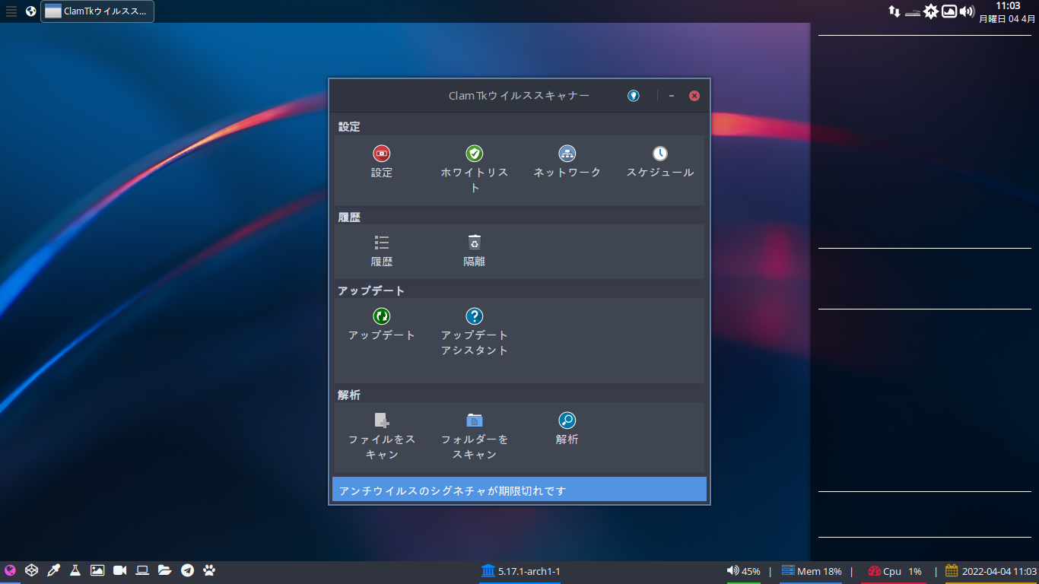
Task: Close the ClamTk virus scanner window
Action: tap(694, 96)
